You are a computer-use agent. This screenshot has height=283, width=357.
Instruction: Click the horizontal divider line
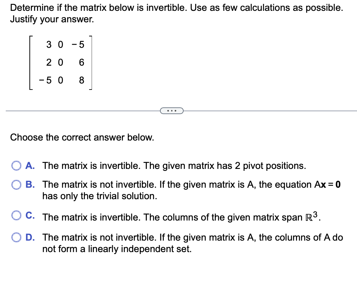pos(80,111)
